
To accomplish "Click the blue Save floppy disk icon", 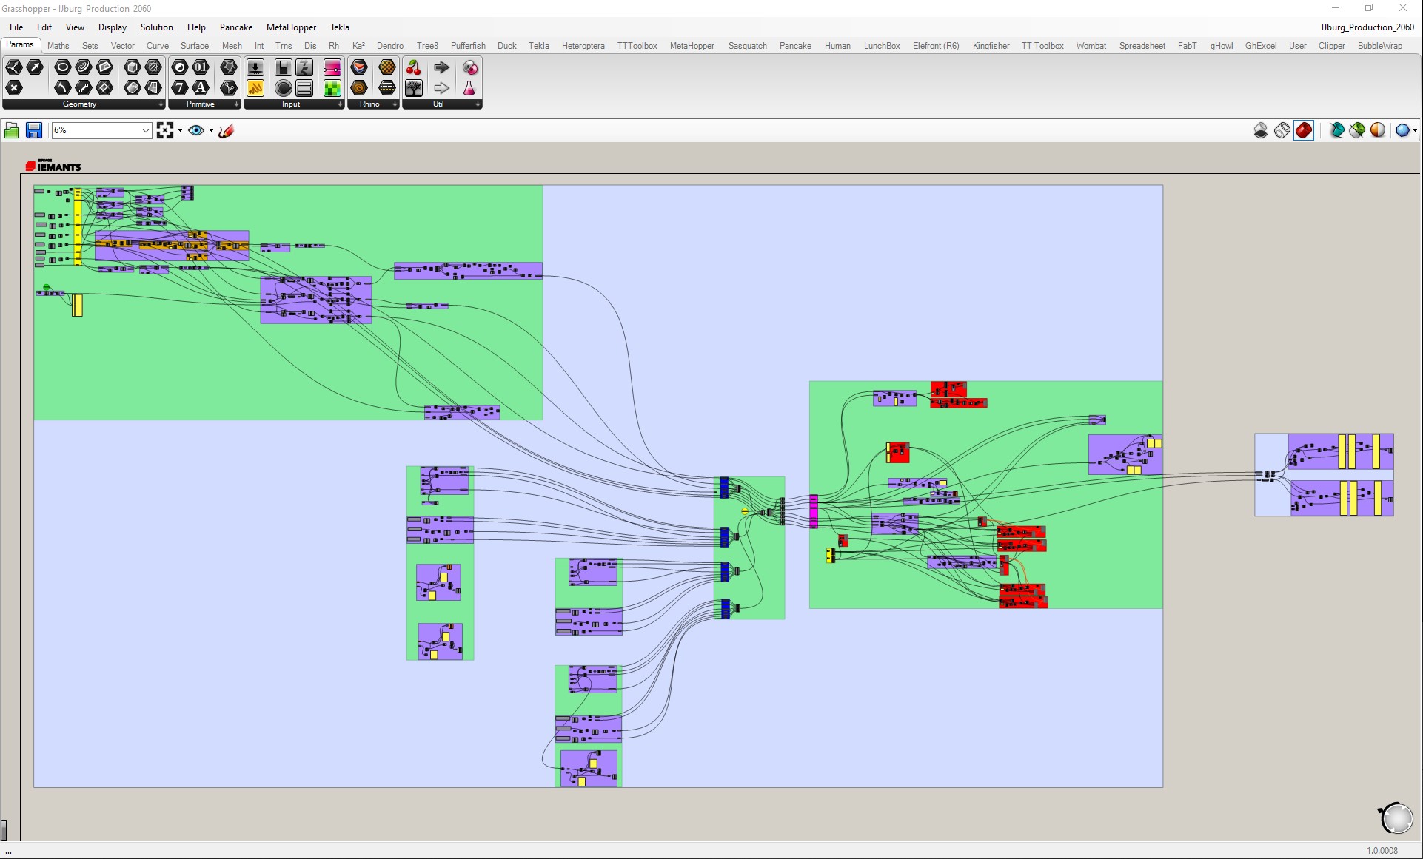I will point(34,131).
